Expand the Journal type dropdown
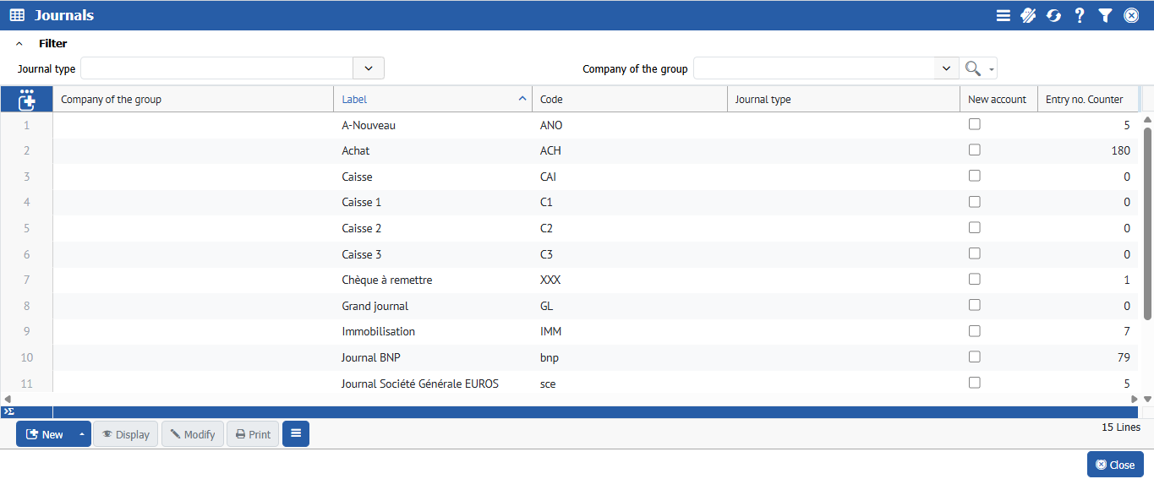The width and height of the screenshot is (1154, 479). click(x=369, y=68)
